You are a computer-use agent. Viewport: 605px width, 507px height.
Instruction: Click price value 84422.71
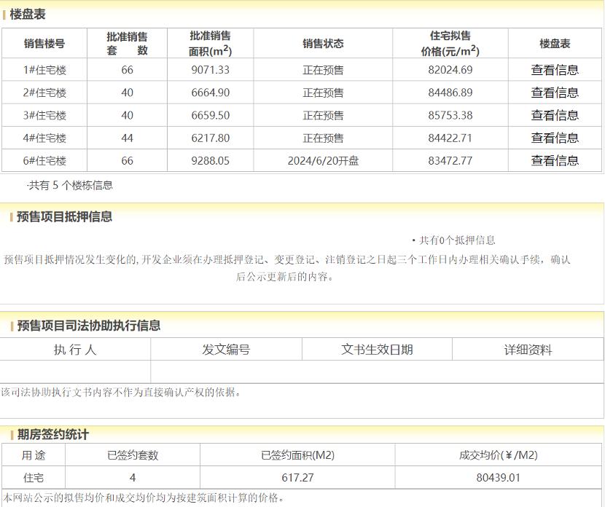click(450, 138)
